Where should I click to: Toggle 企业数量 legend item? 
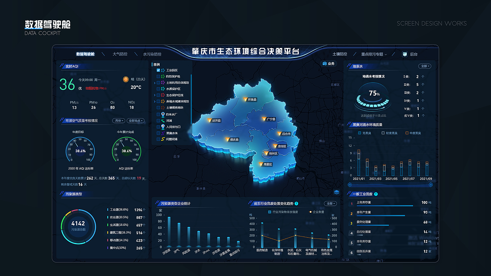coord(316,212)
